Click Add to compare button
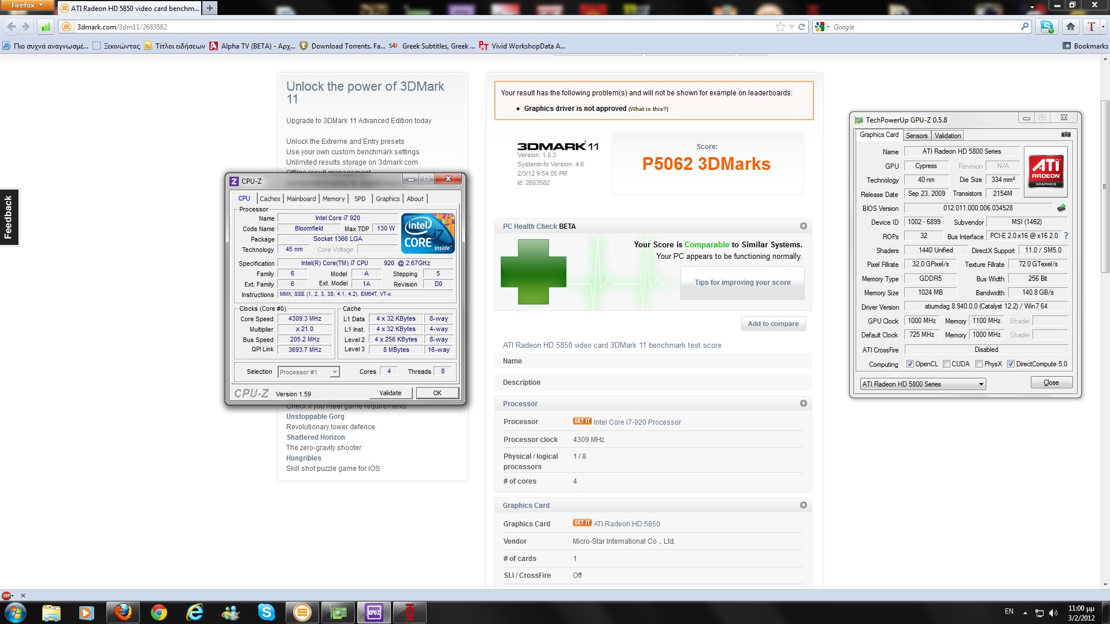This screenshot has height=624, width=1110. click(773, 324)
